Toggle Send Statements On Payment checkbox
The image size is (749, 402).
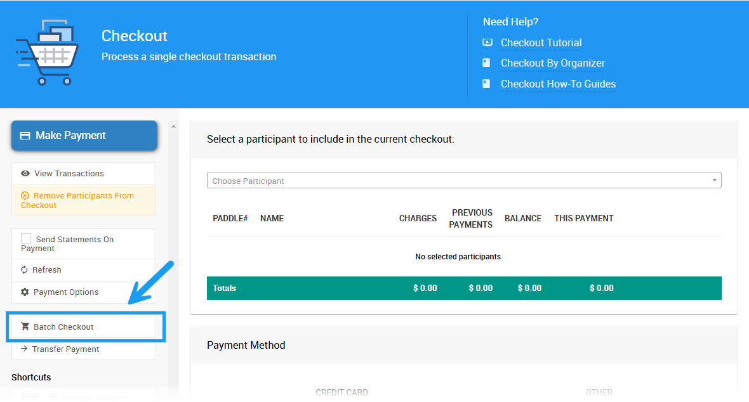coord(26,238)
